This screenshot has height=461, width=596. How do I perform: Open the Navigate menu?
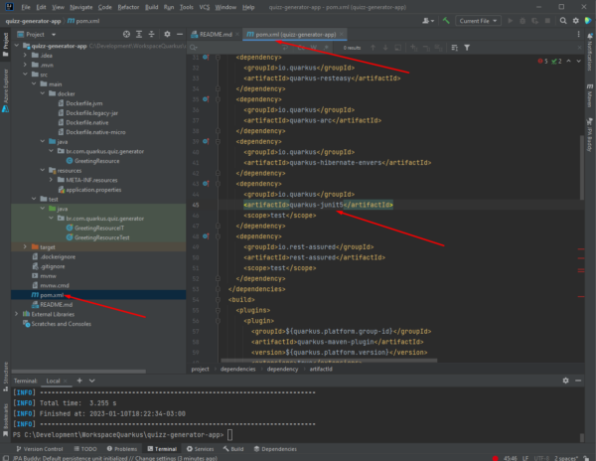81,7
